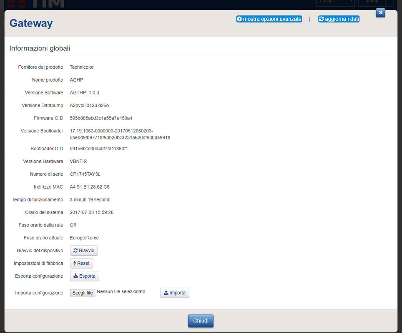The width and height of the screenshot is (402, 333).
Task: Choose a file with 'Scegli file'
Action: tap(83, 293)
